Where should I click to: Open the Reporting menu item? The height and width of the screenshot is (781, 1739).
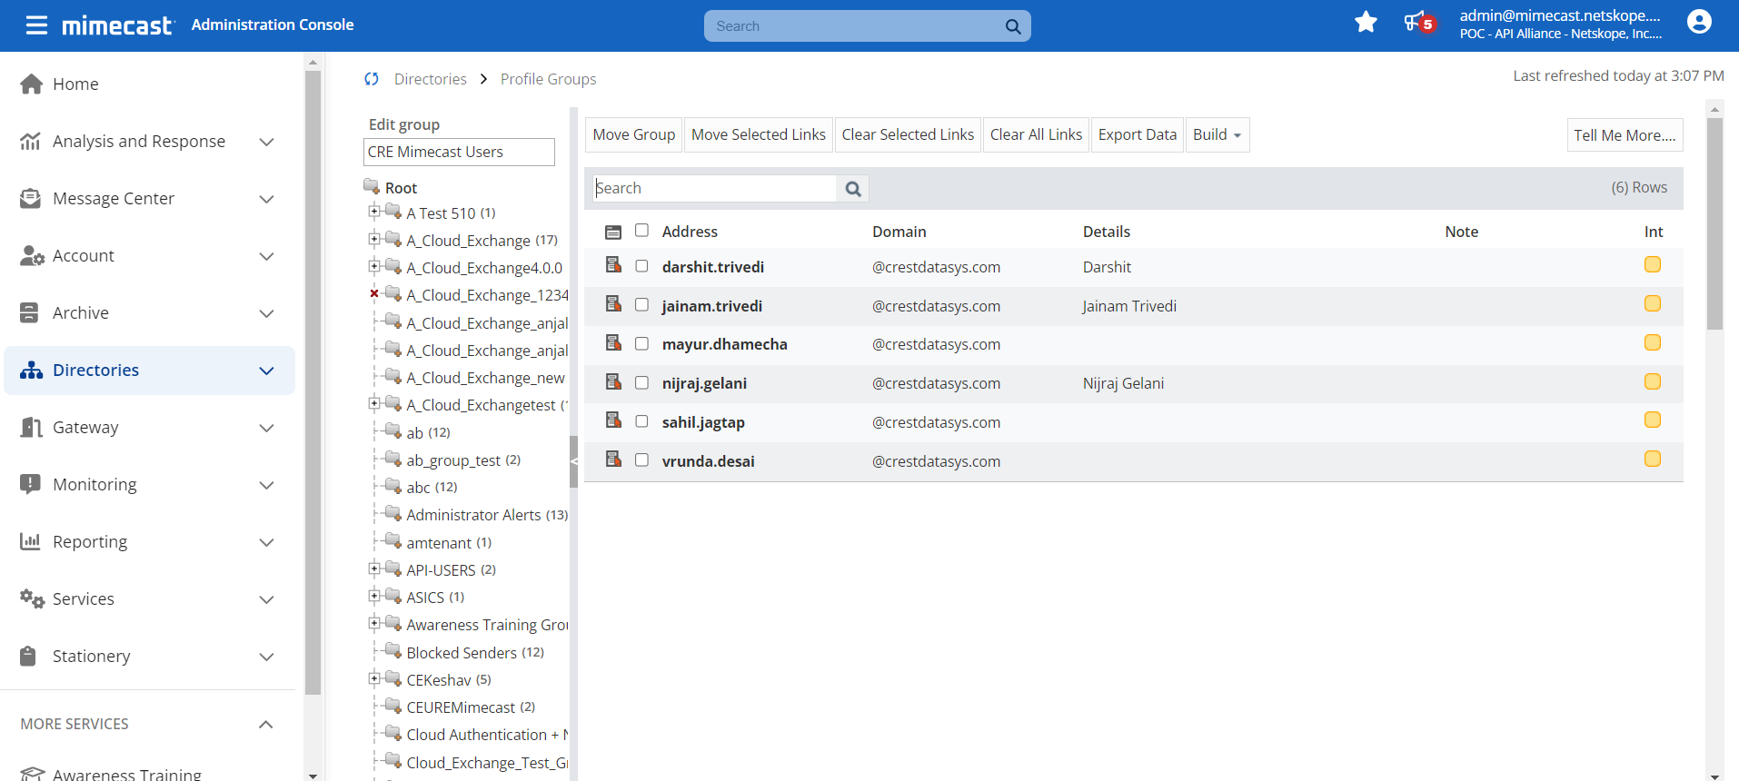point(149,541)
